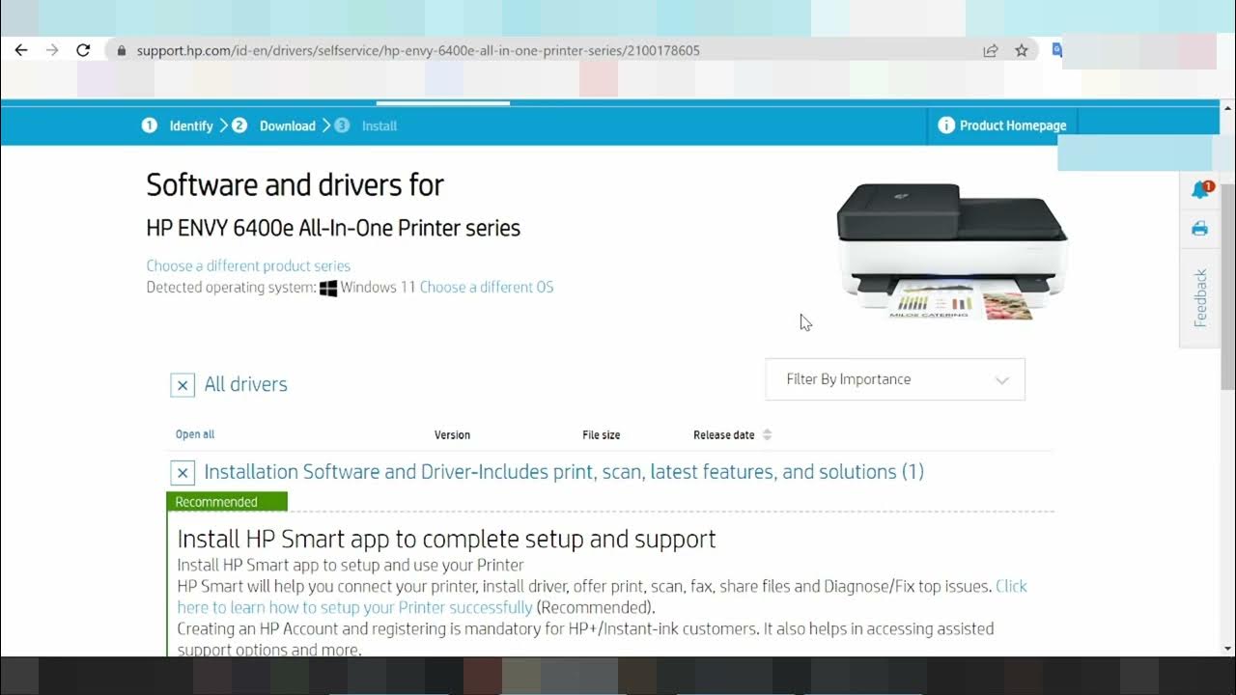Select the Recommended green label

[227, 502]
